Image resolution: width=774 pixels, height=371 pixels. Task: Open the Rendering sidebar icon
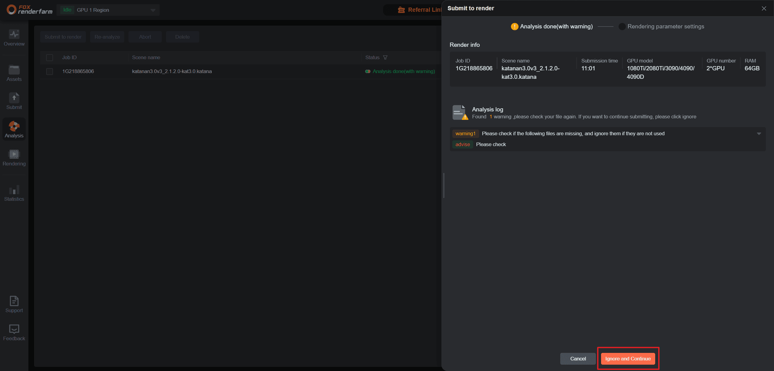coord(14,154)
